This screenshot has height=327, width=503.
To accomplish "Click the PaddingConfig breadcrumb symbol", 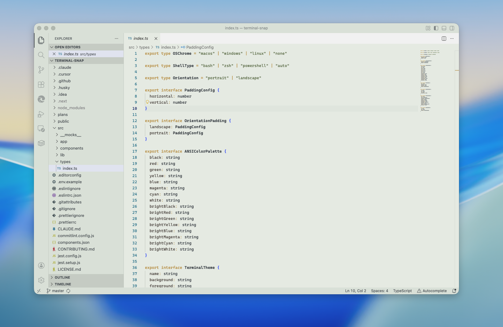I will point(197,47).
